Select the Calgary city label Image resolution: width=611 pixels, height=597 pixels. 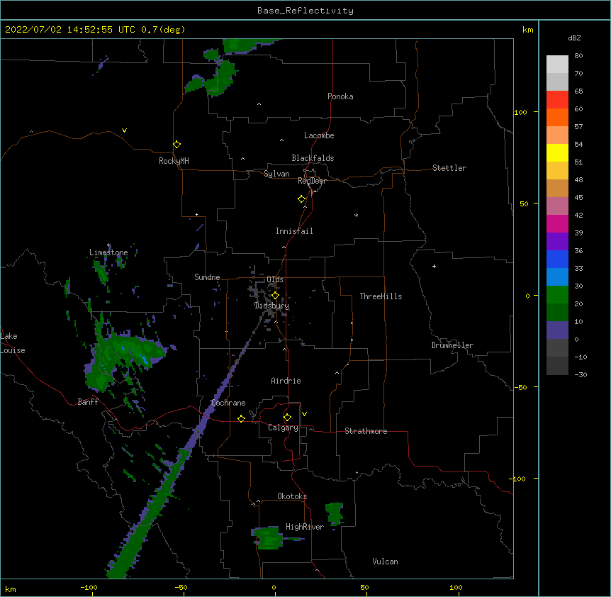pyautogui.click(x=283, y=428)
